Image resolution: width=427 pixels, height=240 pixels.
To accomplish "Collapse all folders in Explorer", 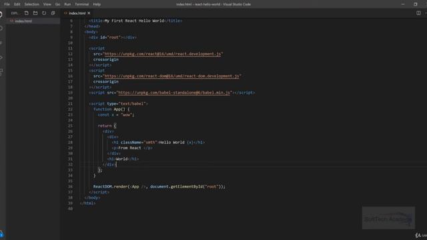I will 53,13.
